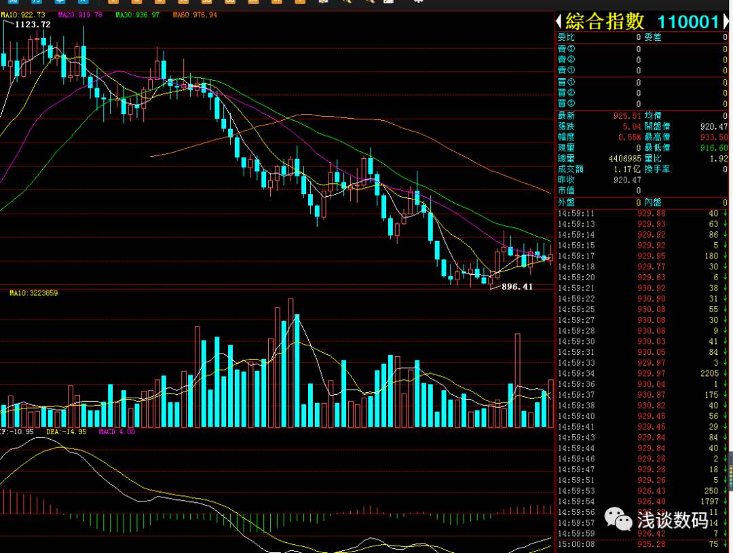Click the volume MA10:3223859 label

click(34, 293)
